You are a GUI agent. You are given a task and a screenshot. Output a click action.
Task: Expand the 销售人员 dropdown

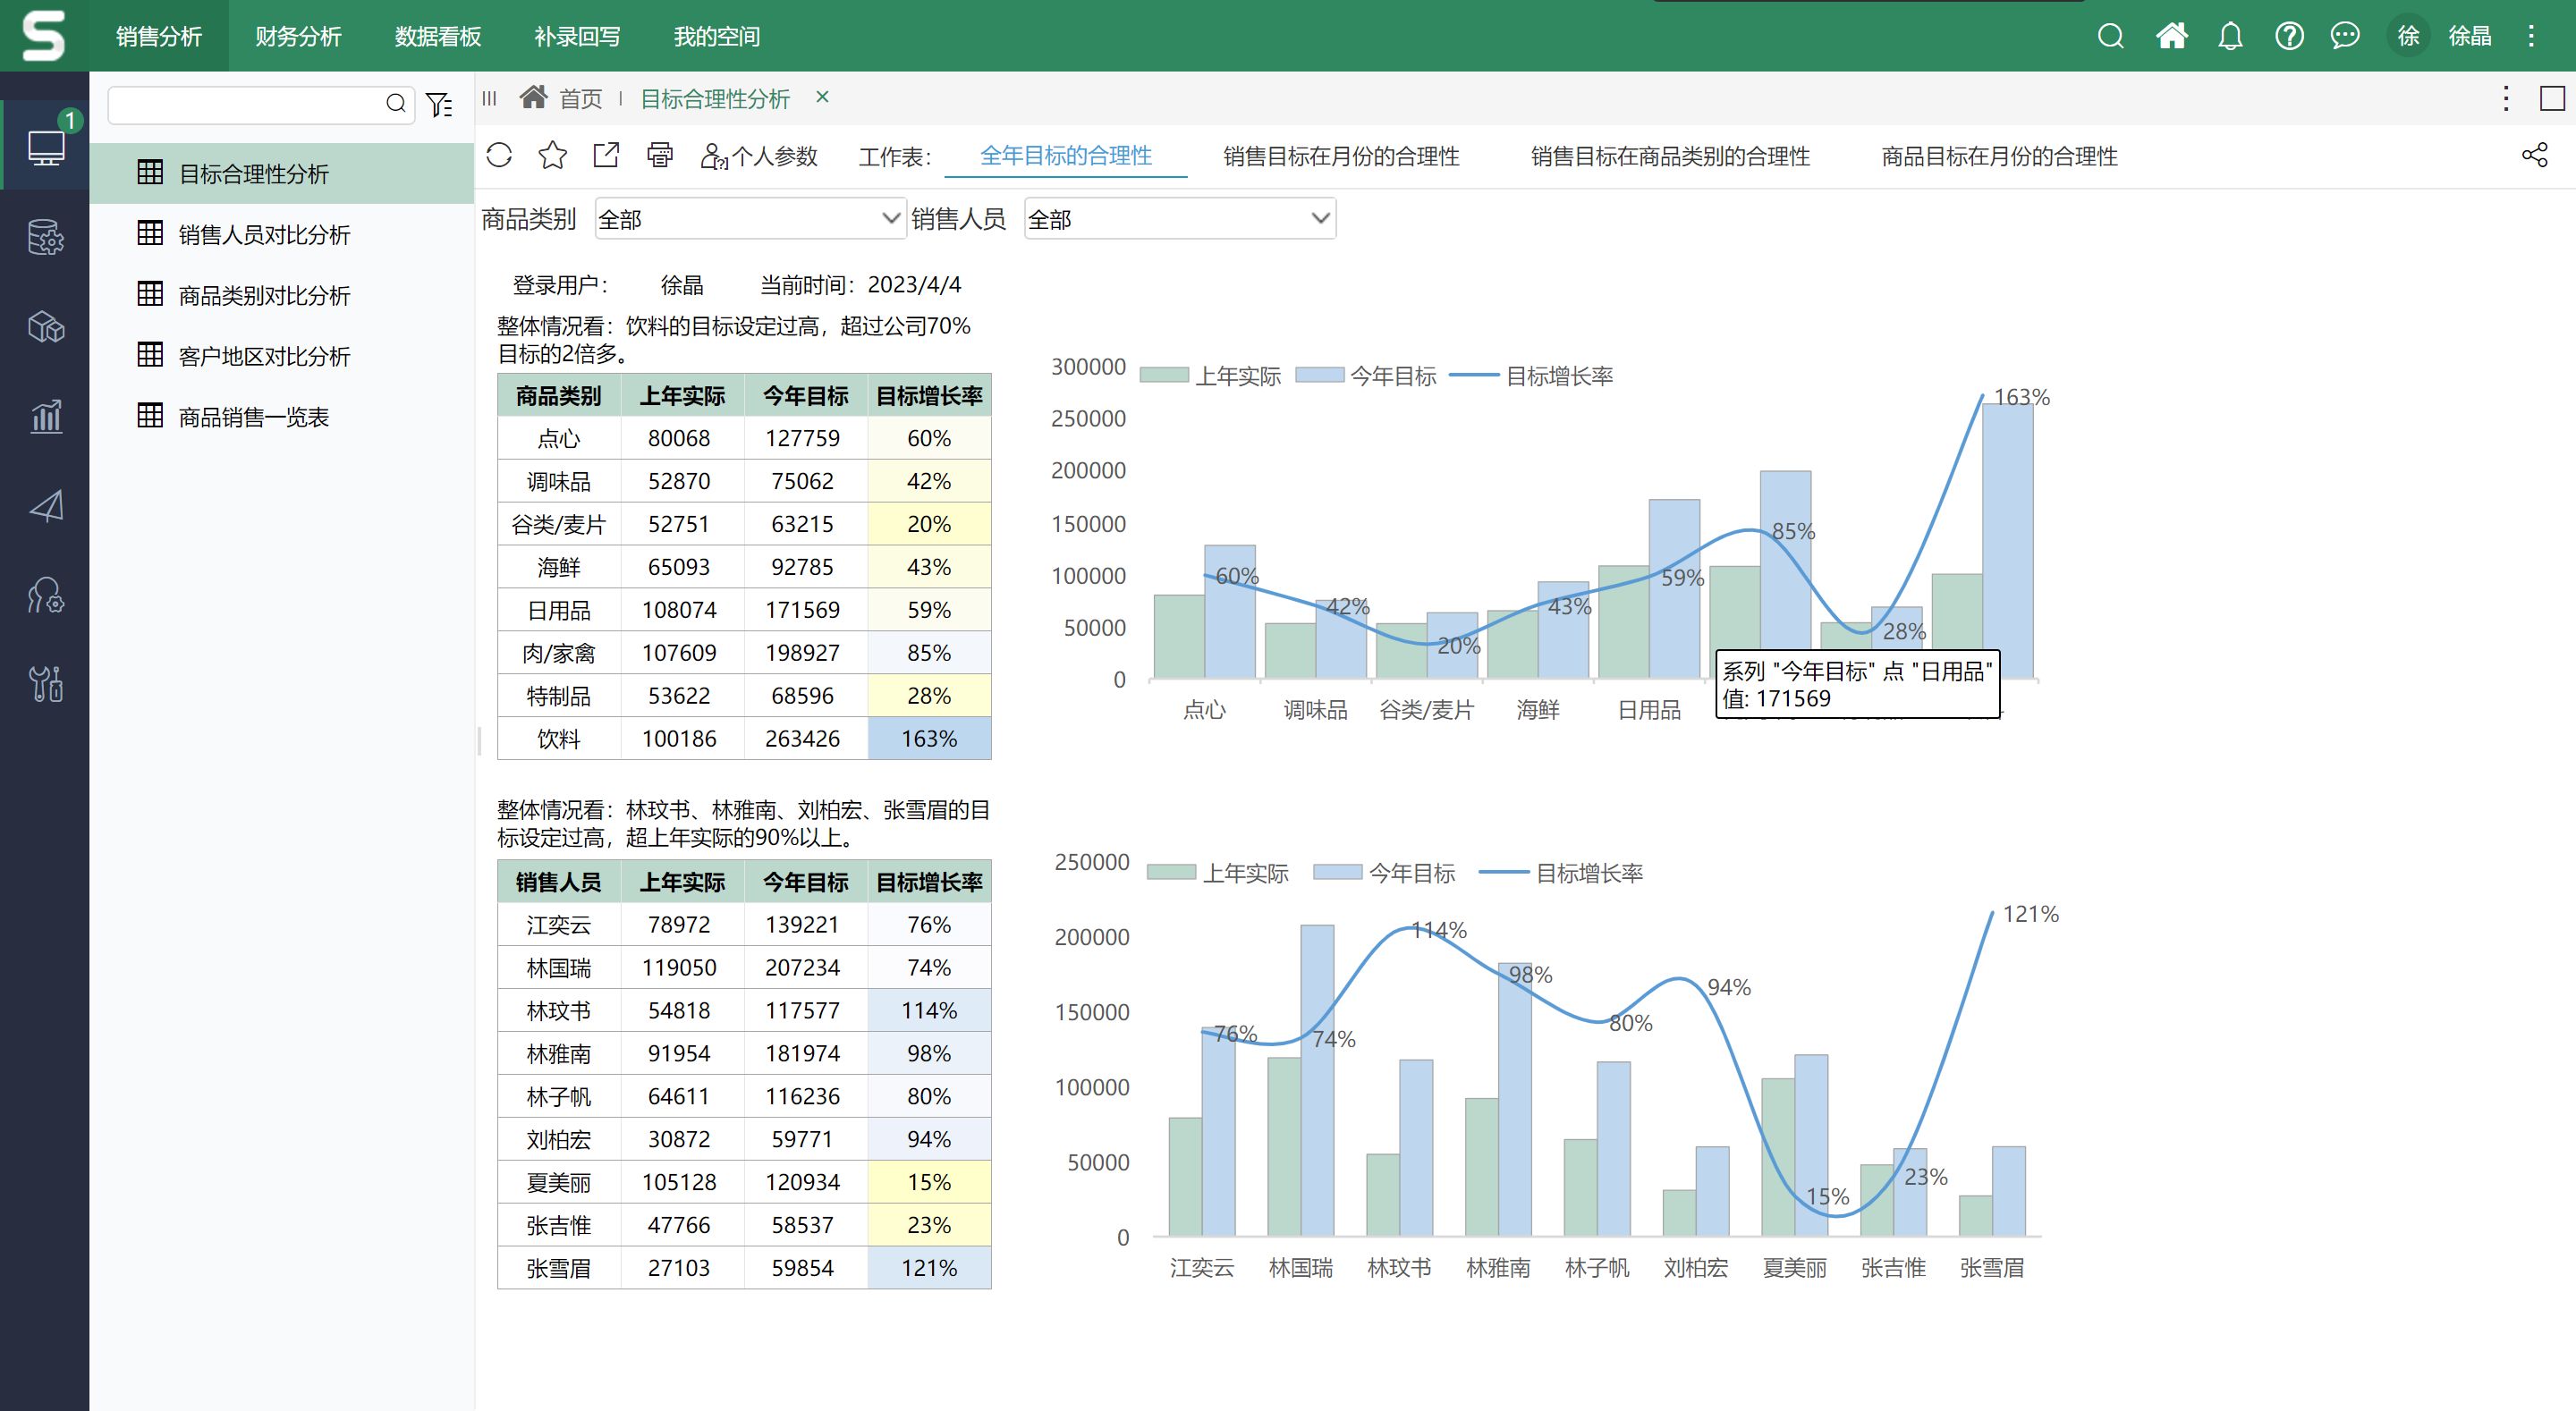pos(1319,218)
